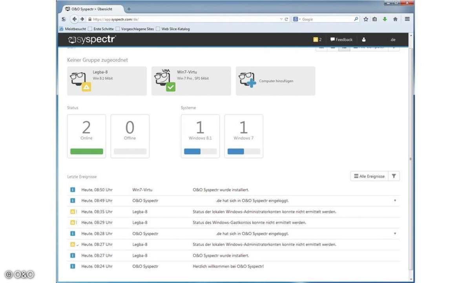Open the warnings notification badge showing 2
Viewport: 471px width, 283px height.
coord(318,40)
